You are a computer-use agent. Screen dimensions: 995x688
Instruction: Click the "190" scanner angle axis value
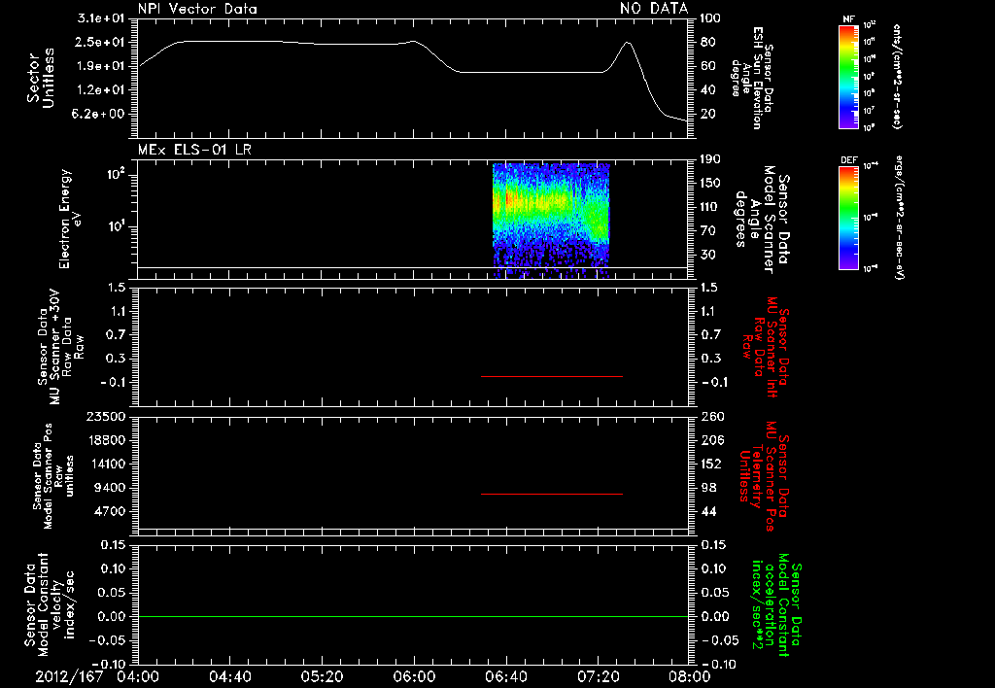pyautogui.click(x=710, y=158)
